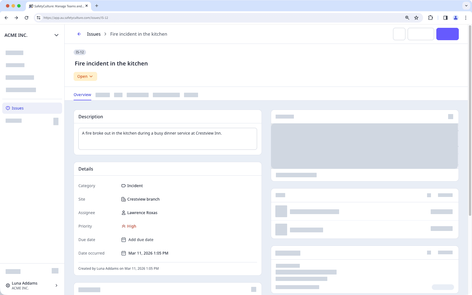Click the page vertical scrollbar
The width and height of the screenshot is (472, 295).
click(x=470, y=121)
